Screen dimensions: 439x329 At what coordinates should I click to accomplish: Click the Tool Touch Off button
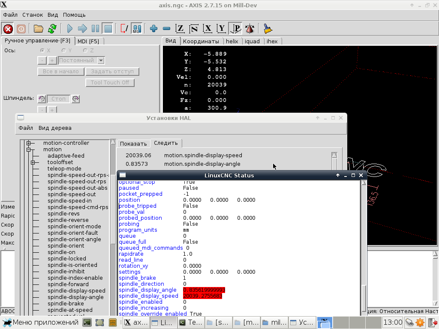(x=110, y=83)
